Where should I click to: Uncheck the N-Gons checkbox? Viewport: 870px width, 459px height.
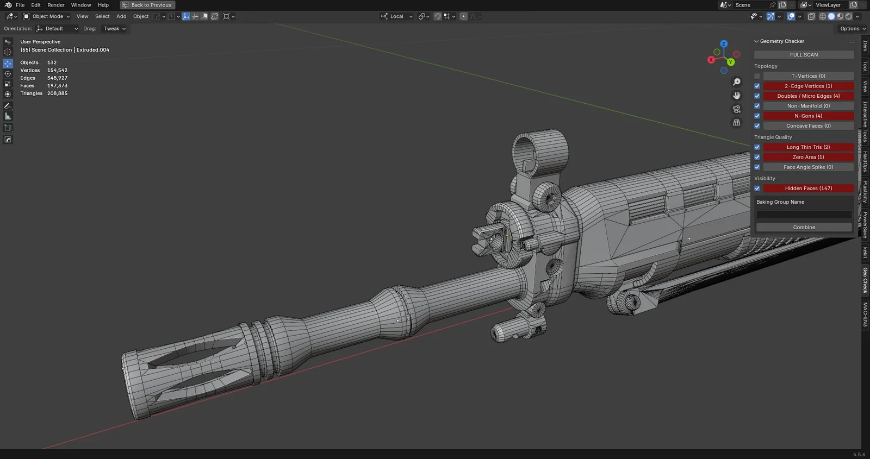click(757, 116)
